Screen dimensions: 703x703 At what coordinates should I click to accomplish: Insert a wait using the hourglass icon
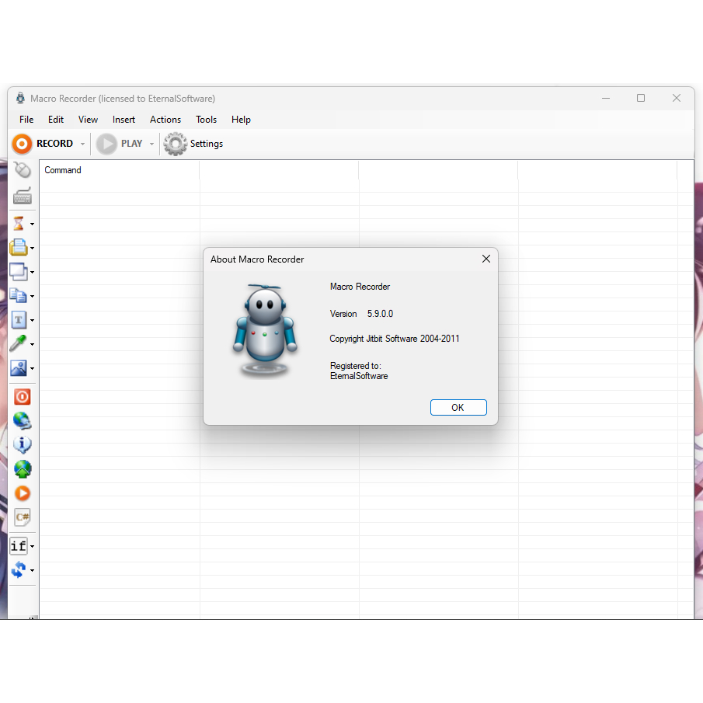(x=19, y=223)
